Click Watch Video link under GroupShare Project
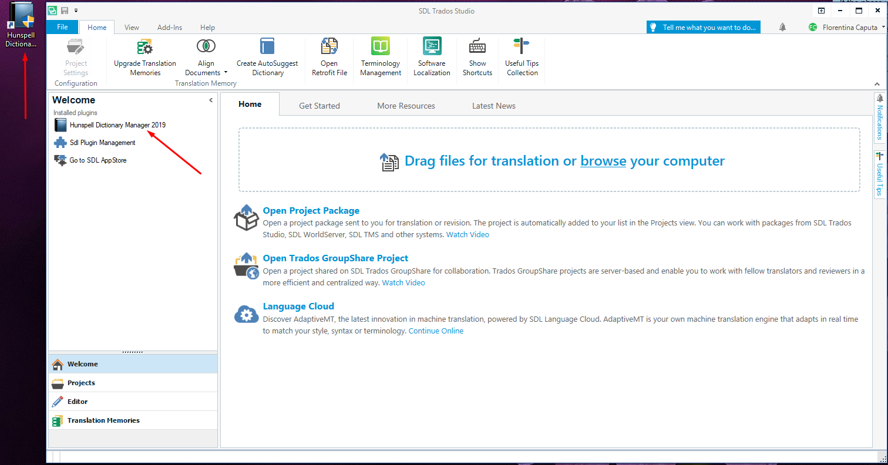 pos(403,282)
